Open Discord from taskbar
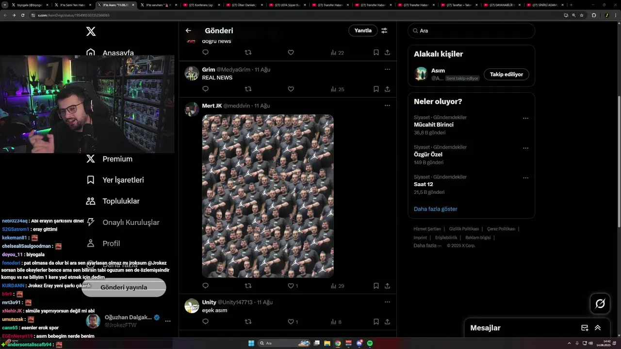Image resolution: width=621 pixels, height=349 pixels. click(360, 343)
